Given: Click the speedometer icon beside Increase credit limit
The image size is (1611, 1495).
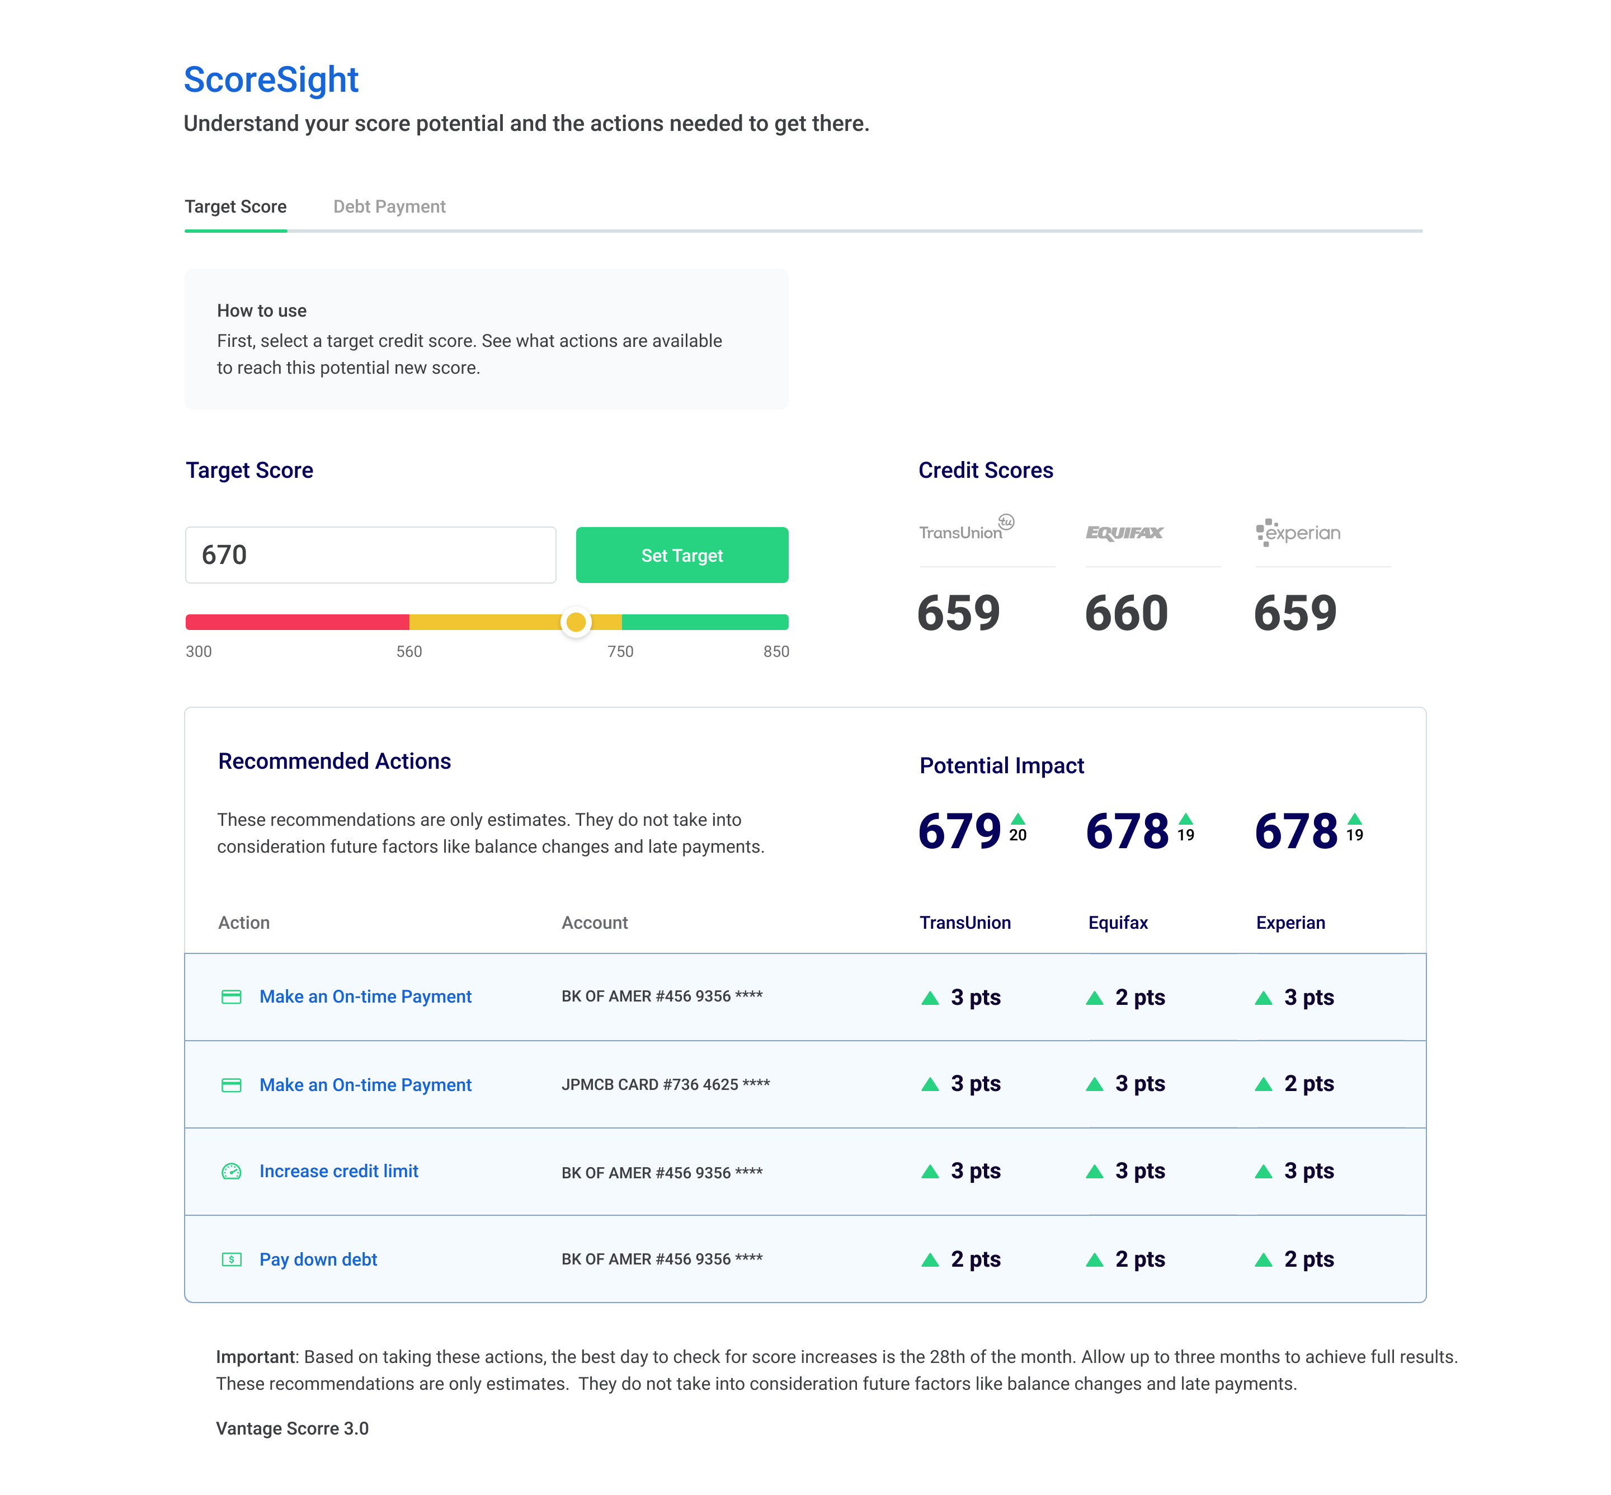Looking at the screenshot, I should [x=231, y=1170].
